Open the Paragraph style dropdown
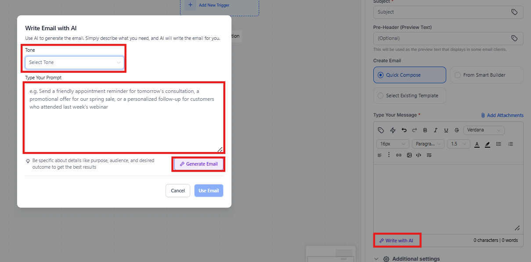The width and height of the screenshot is (531, 262). click(x=428, y=144)
